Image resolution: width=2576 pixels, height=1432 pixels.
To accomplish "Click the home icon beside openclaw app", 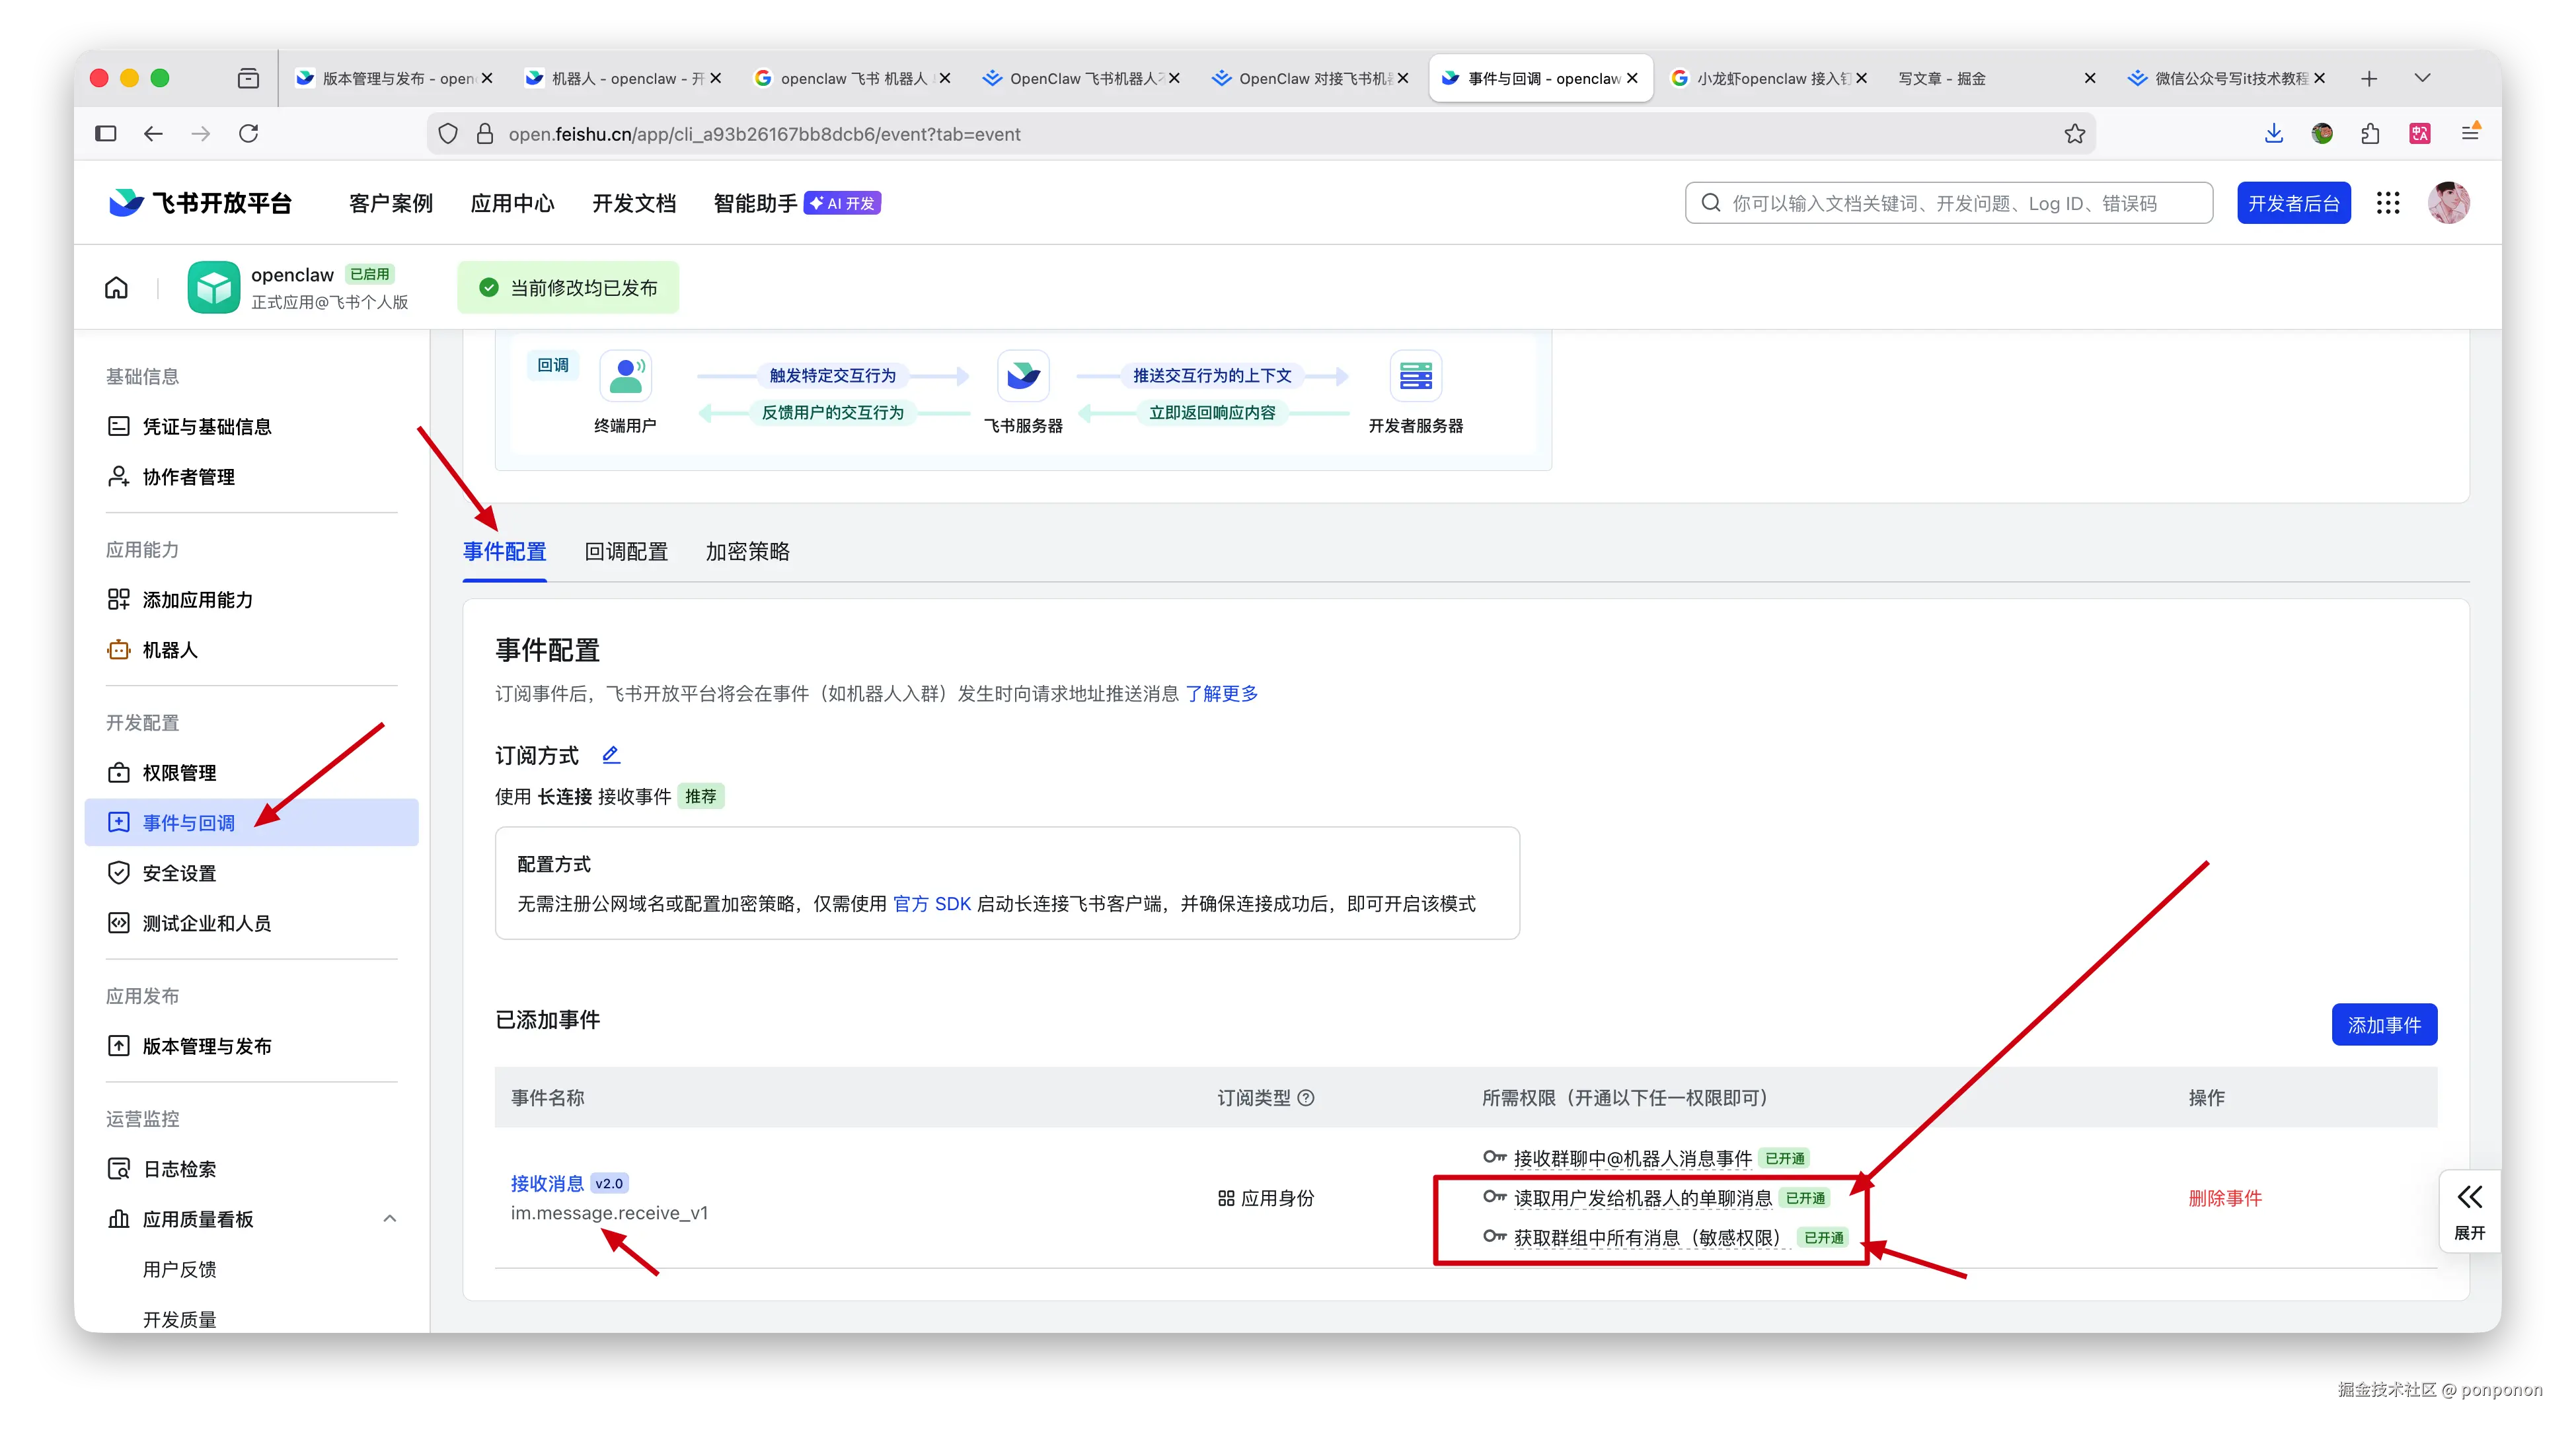I will 117,288.
